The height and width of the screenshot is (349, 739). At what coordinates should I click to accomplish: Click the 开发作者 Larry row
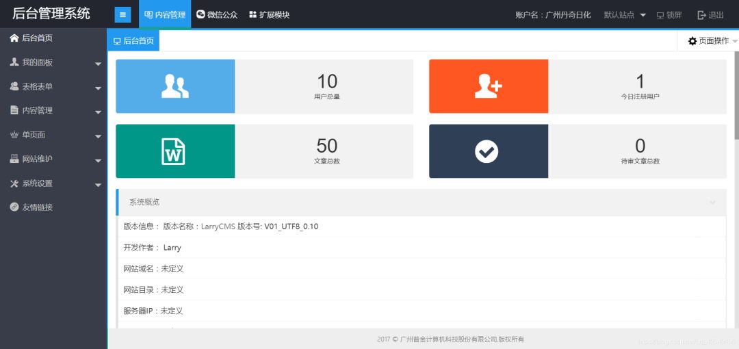422,248
